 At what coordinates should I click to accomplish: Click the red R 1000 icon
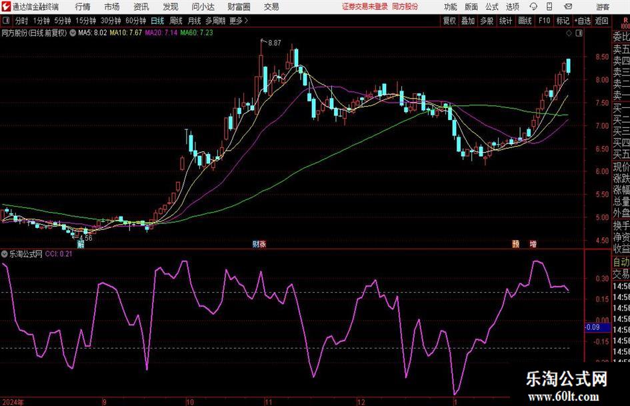click(625, 23)
